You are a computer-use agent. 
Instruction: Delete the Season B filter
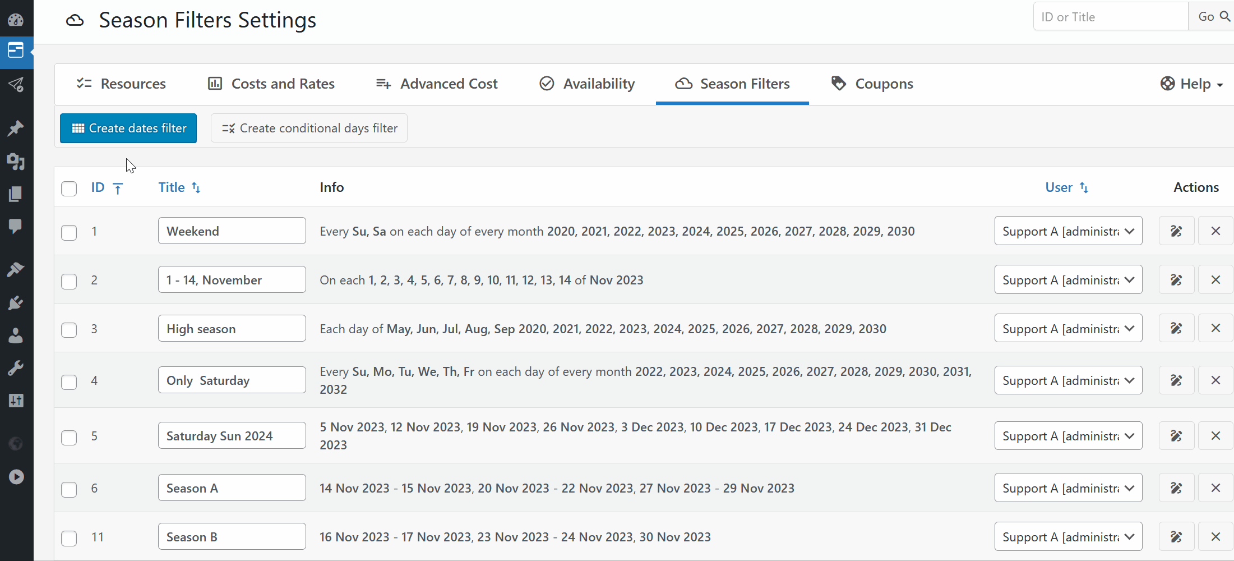(1215, 536)
